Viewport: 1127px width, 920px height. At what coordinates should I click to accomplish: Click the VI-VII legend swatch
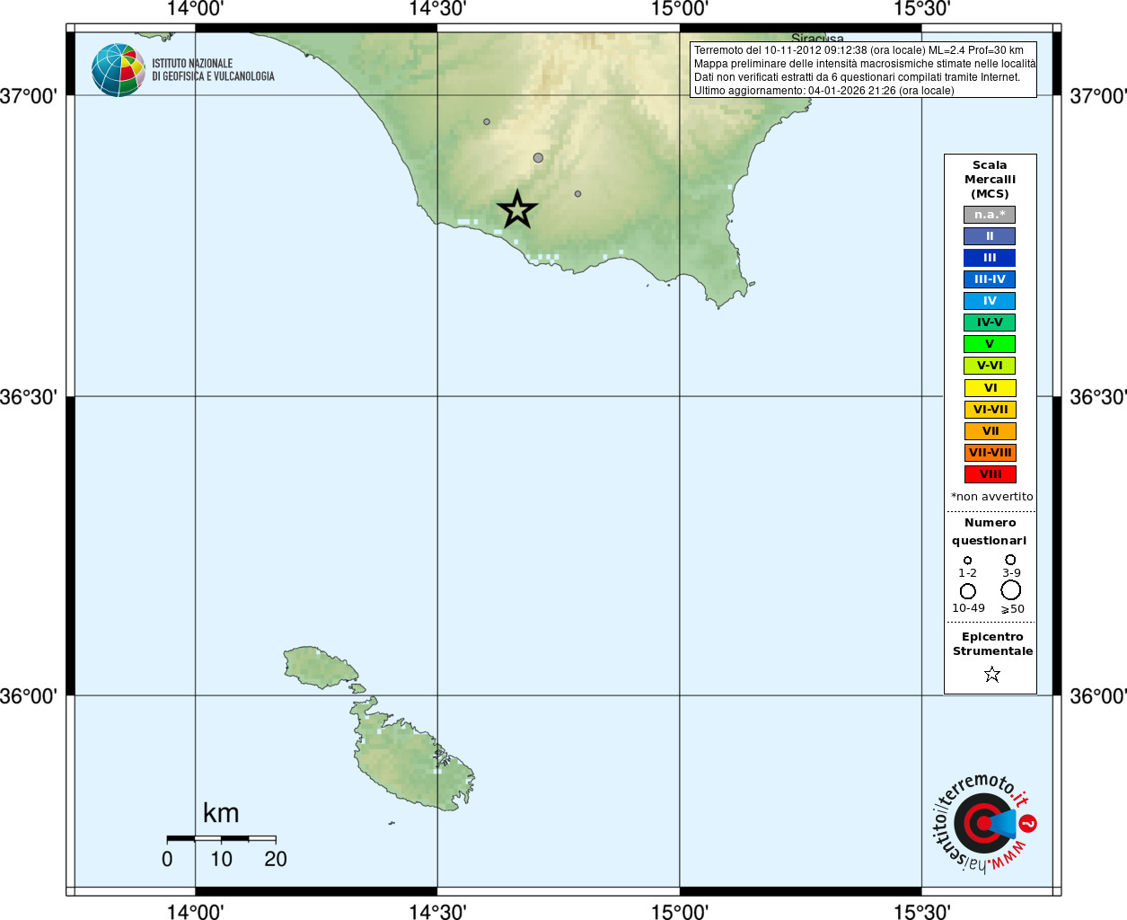[x=991, y=410]
